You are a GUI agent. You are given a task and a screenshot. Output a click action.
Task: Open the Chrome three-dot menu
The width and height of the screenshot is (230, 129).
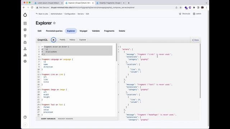(206, 8)
